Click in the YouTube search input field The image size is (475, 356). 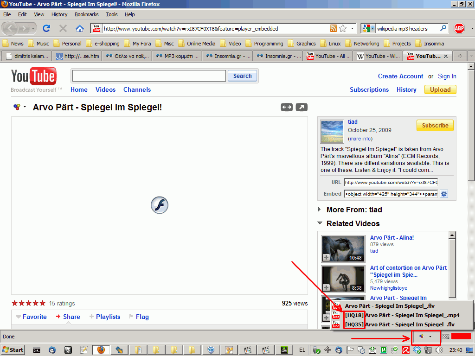149,76
